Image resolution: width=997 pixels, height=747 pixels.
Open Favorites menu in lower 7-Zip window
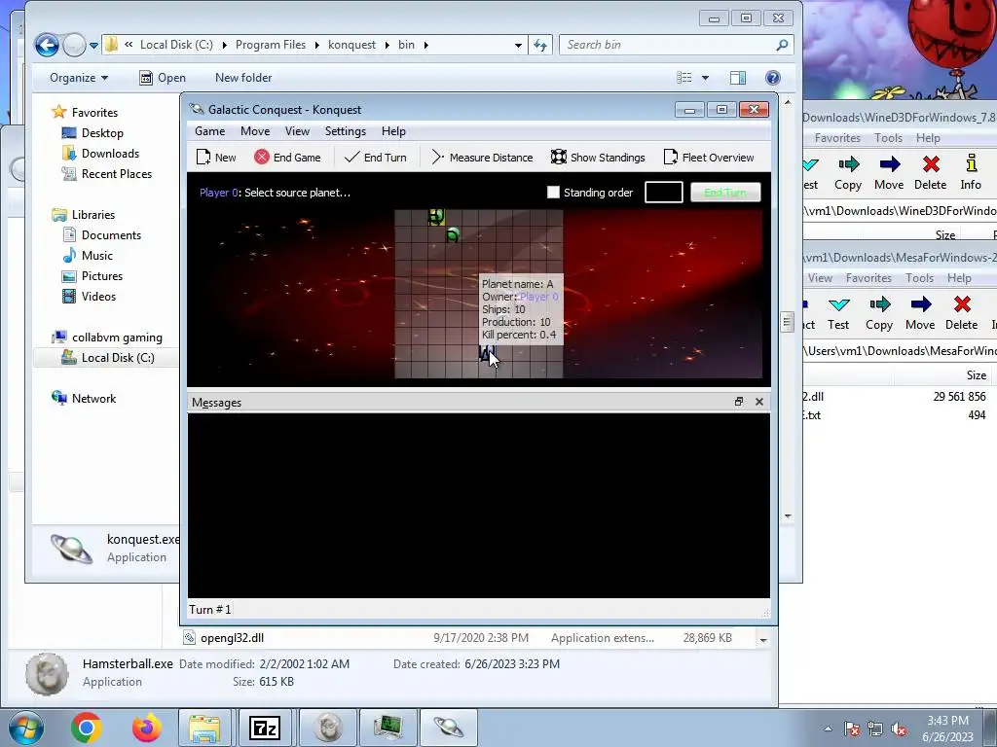868,278
